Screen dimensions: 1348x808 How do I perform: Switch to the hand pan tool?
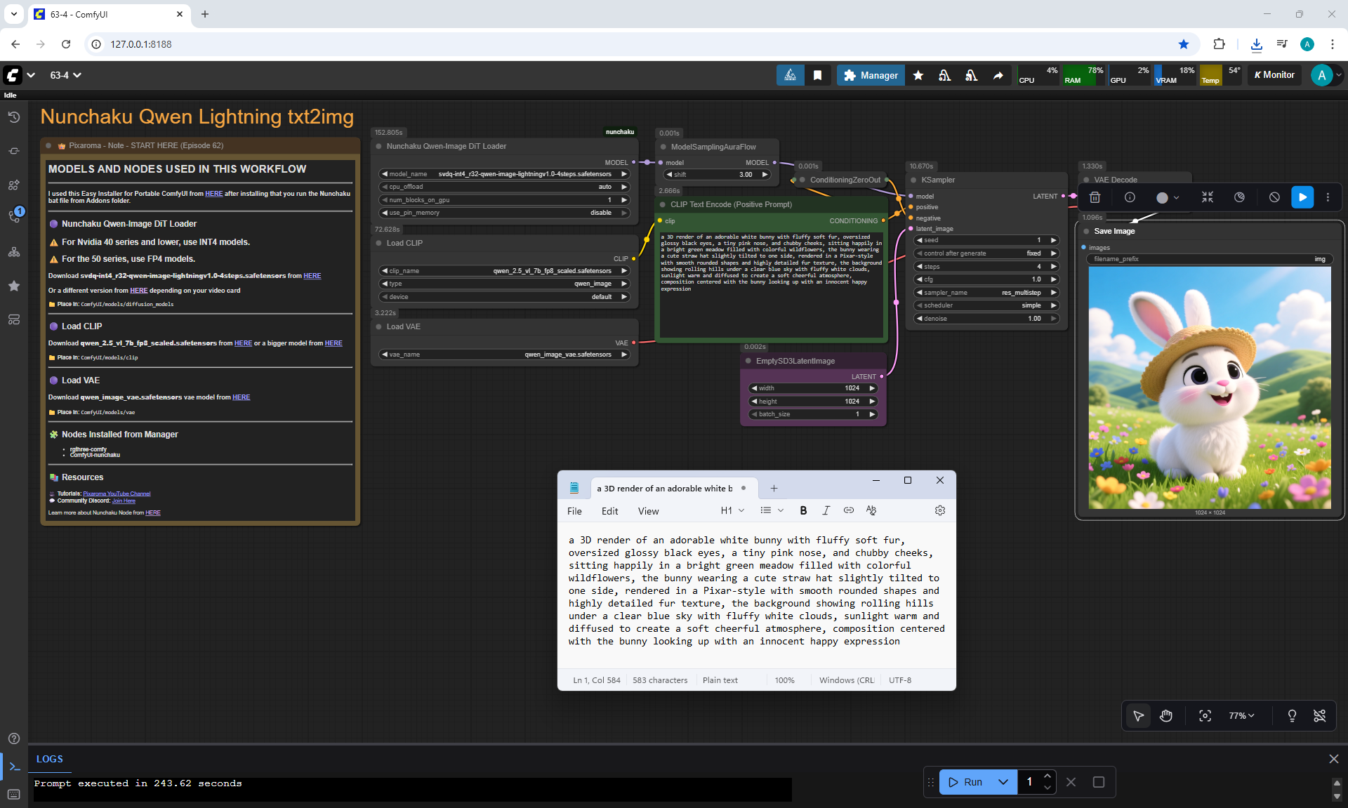(1166, 715)
